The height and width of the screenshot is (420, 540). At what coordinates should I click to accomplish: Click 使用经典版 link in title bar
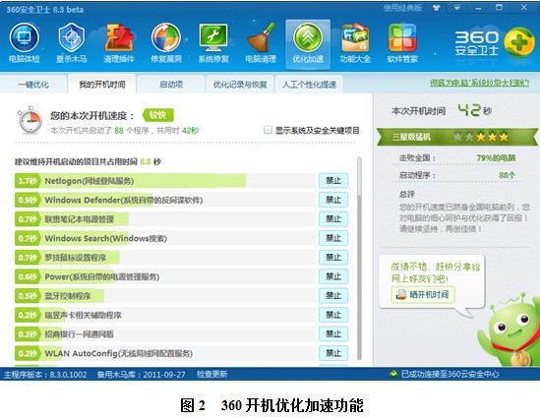(402, 8)
